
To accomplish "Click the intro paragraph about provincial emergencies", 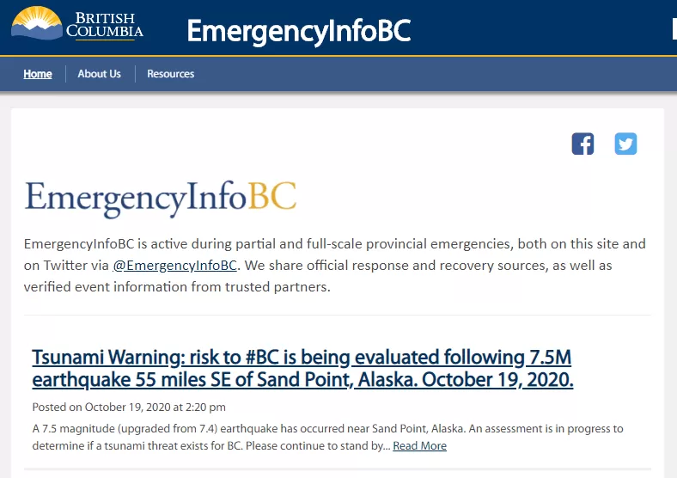I will pyautogui.click(x=334, y=266).
